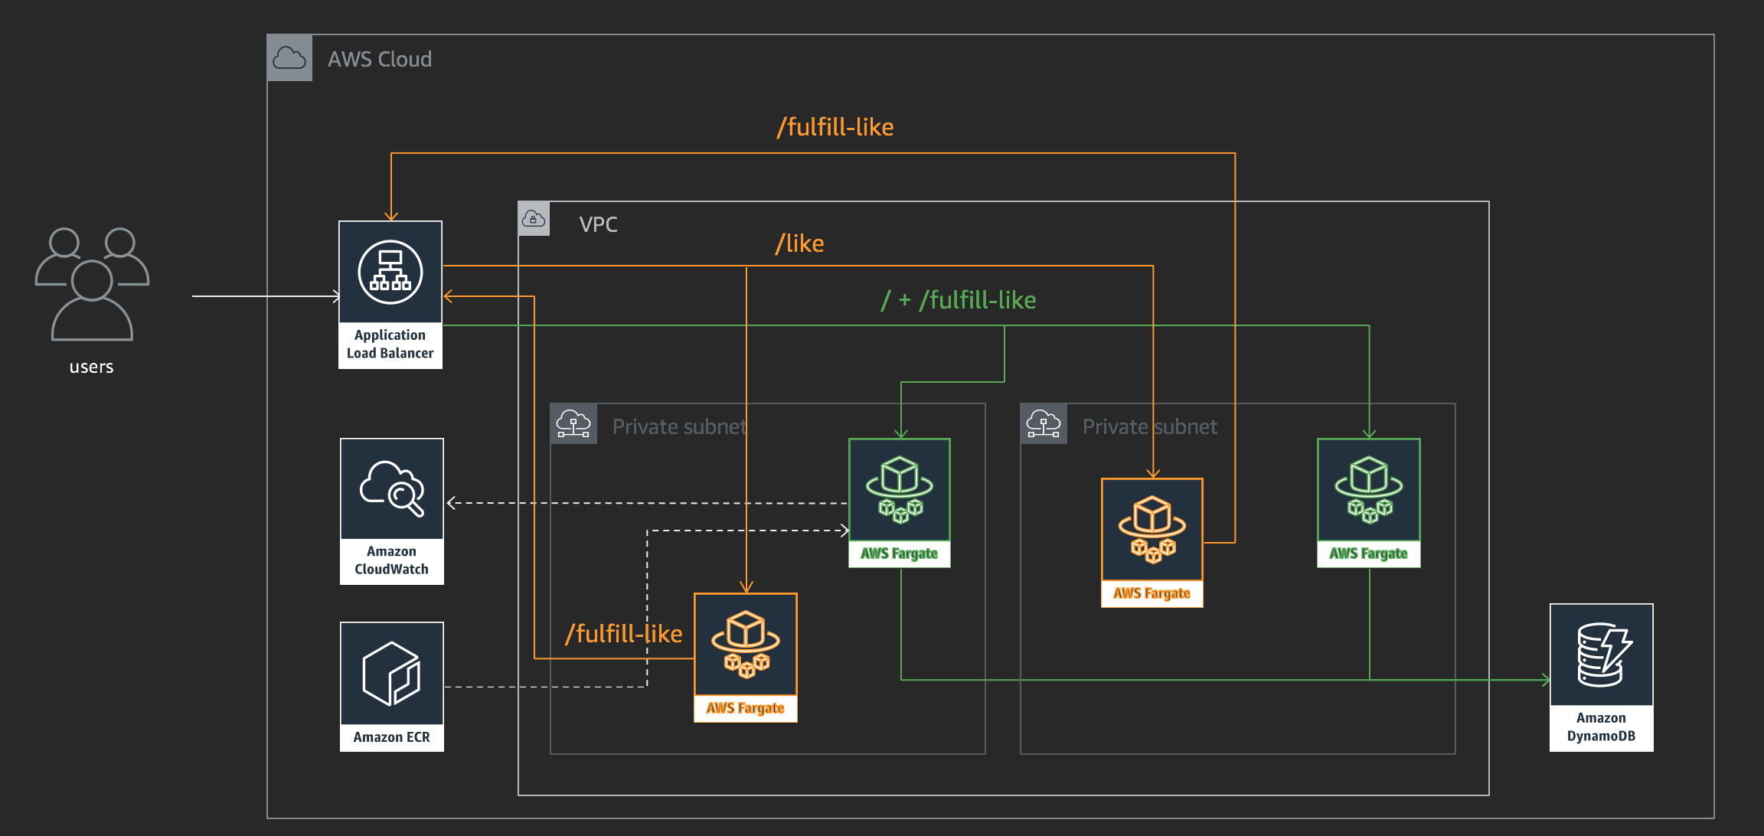Image resolution: width=1764 pixels, height=836 pixels.
Task: Select the Amazon ECR caption
Action: coord(392,737)
